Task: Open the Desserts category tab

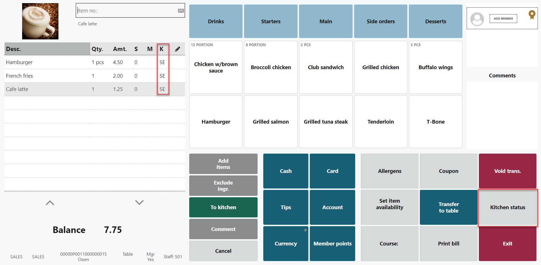Action: (435, 21)
